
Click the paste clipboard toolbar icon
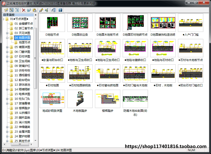pos(34,10)
